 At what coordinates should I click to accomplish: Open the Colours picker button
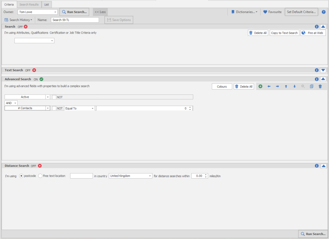tap(222, 87)
